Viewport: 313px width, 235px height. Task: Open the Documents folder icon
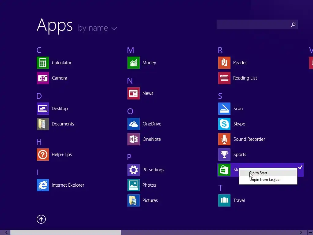pos(43,124)
